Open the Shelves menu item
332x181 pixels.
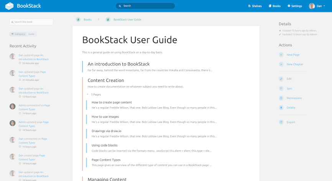(x=255, y=6)
